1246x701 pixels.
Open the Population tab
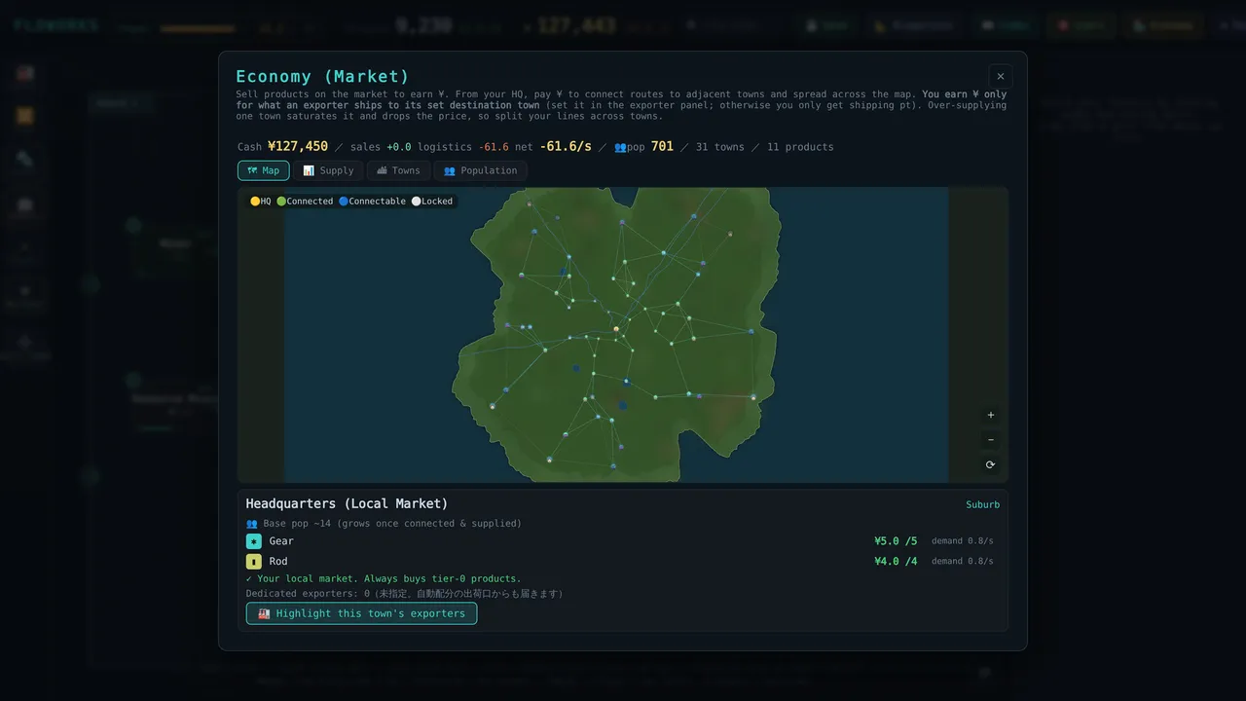point(480,170)
